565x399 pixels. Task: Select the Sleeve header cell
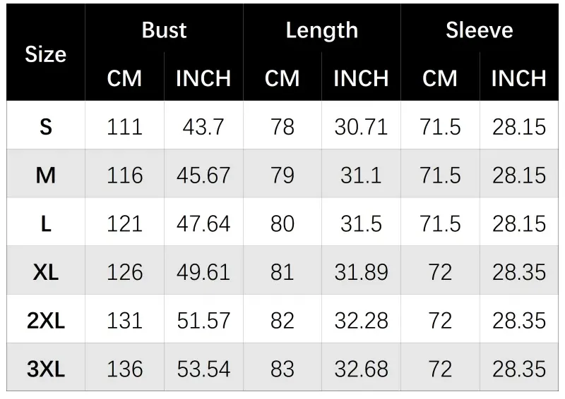[479, 30]
